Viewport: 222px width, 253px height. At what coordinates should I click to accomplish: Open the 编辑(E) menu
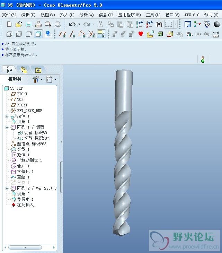click(x=28, y=15)
